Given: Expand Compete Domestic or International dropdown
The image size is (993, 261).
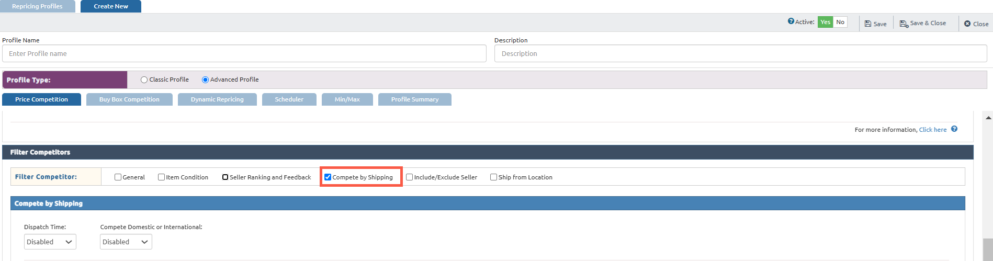Looking at the screenshot, I should pos(126,242).
